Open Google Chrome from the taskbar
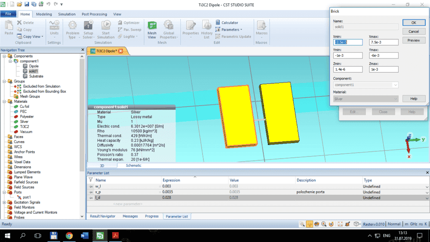 pyautogui.click(x=69, y=236)
